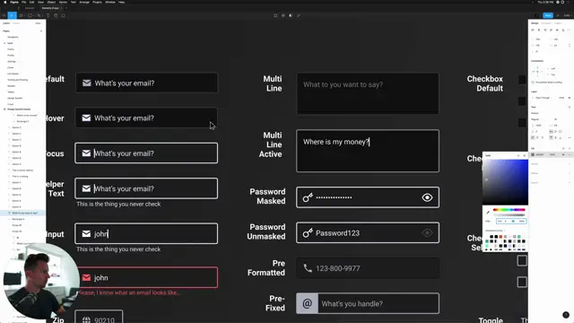Click second dark checkbox under Checkbox Default
This screenshot has width=574, height=323.
[x=522, y=100]
